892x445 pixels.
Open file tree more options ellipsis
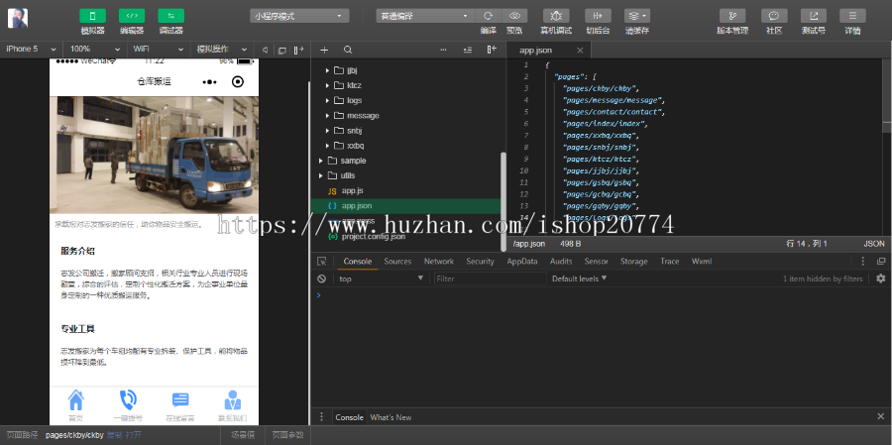click(443, 51)
